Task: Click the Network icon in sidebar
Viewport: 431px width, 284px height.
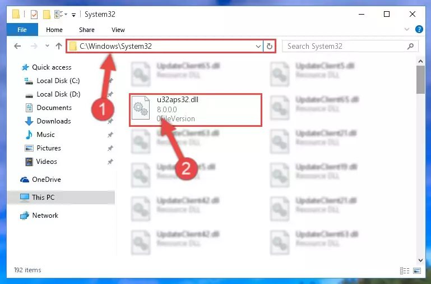Action: (25, 215)
